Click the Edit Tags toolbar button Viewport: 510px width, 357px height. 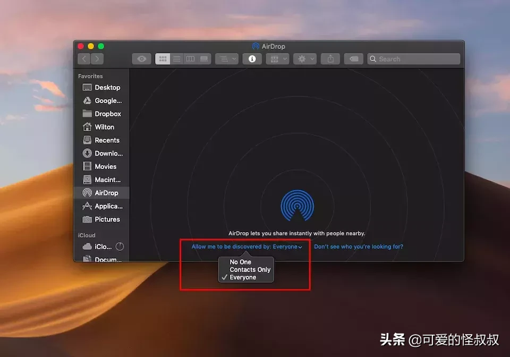[x=354, y=59]
